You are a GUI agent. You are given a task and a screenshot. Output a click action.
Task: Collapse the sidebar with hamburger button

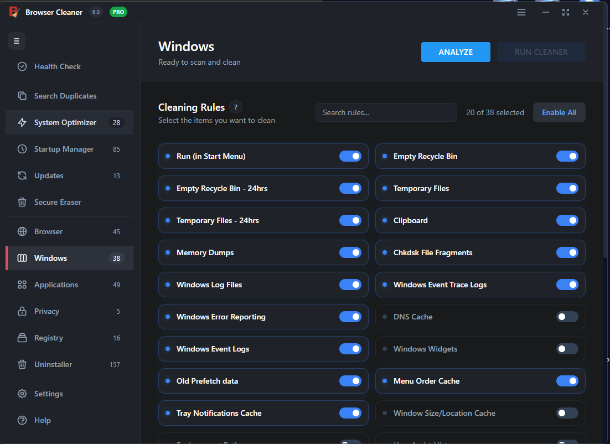point(17,41)
